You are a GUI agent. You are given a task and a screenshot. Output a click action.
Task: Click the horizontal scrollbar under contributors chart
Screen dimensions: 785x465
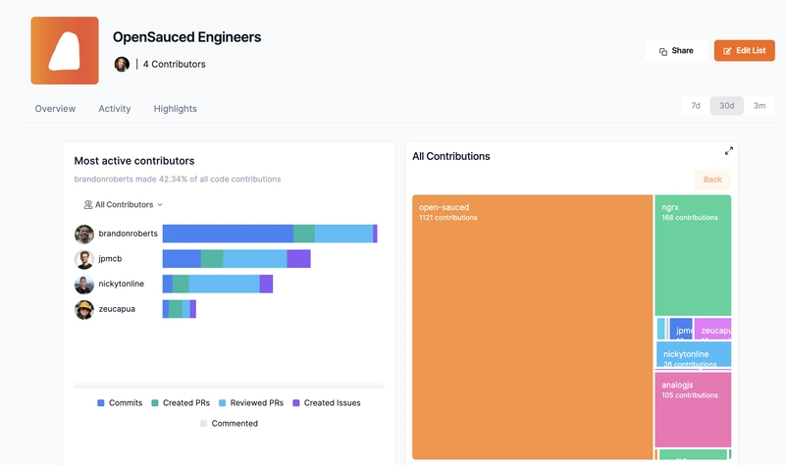tap(229, 385)
